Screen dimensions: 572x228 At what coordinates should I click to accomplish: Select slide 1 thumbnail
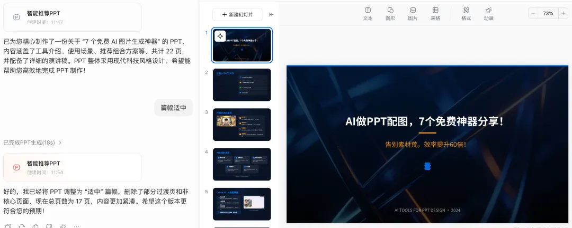pyautogui.click(x=242, y=45)
